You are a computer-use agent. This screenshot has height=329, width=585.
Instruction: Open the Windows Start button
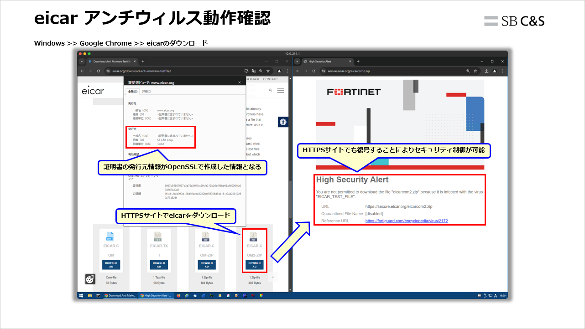(81, 296)
